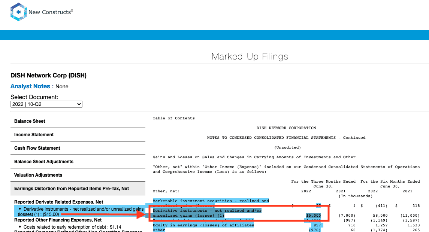Select Costs related to early redemption of debt item
The width and height of the screenshot is (429, 232).
tap(72, 227)
